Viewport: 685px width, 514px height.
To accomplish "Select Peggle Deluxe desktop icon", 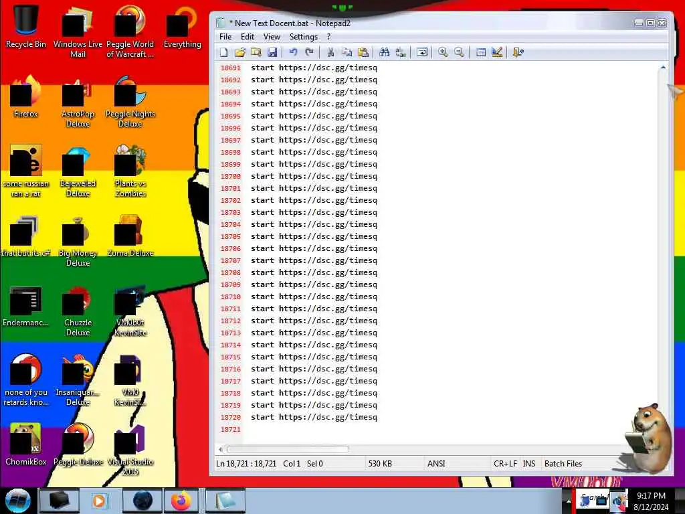I will [x=78, y=444].
